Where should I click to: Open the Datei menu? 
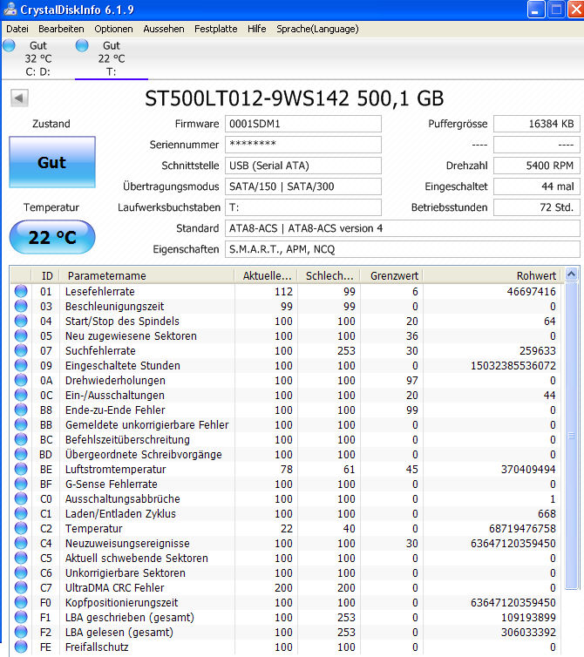[17, 29]
